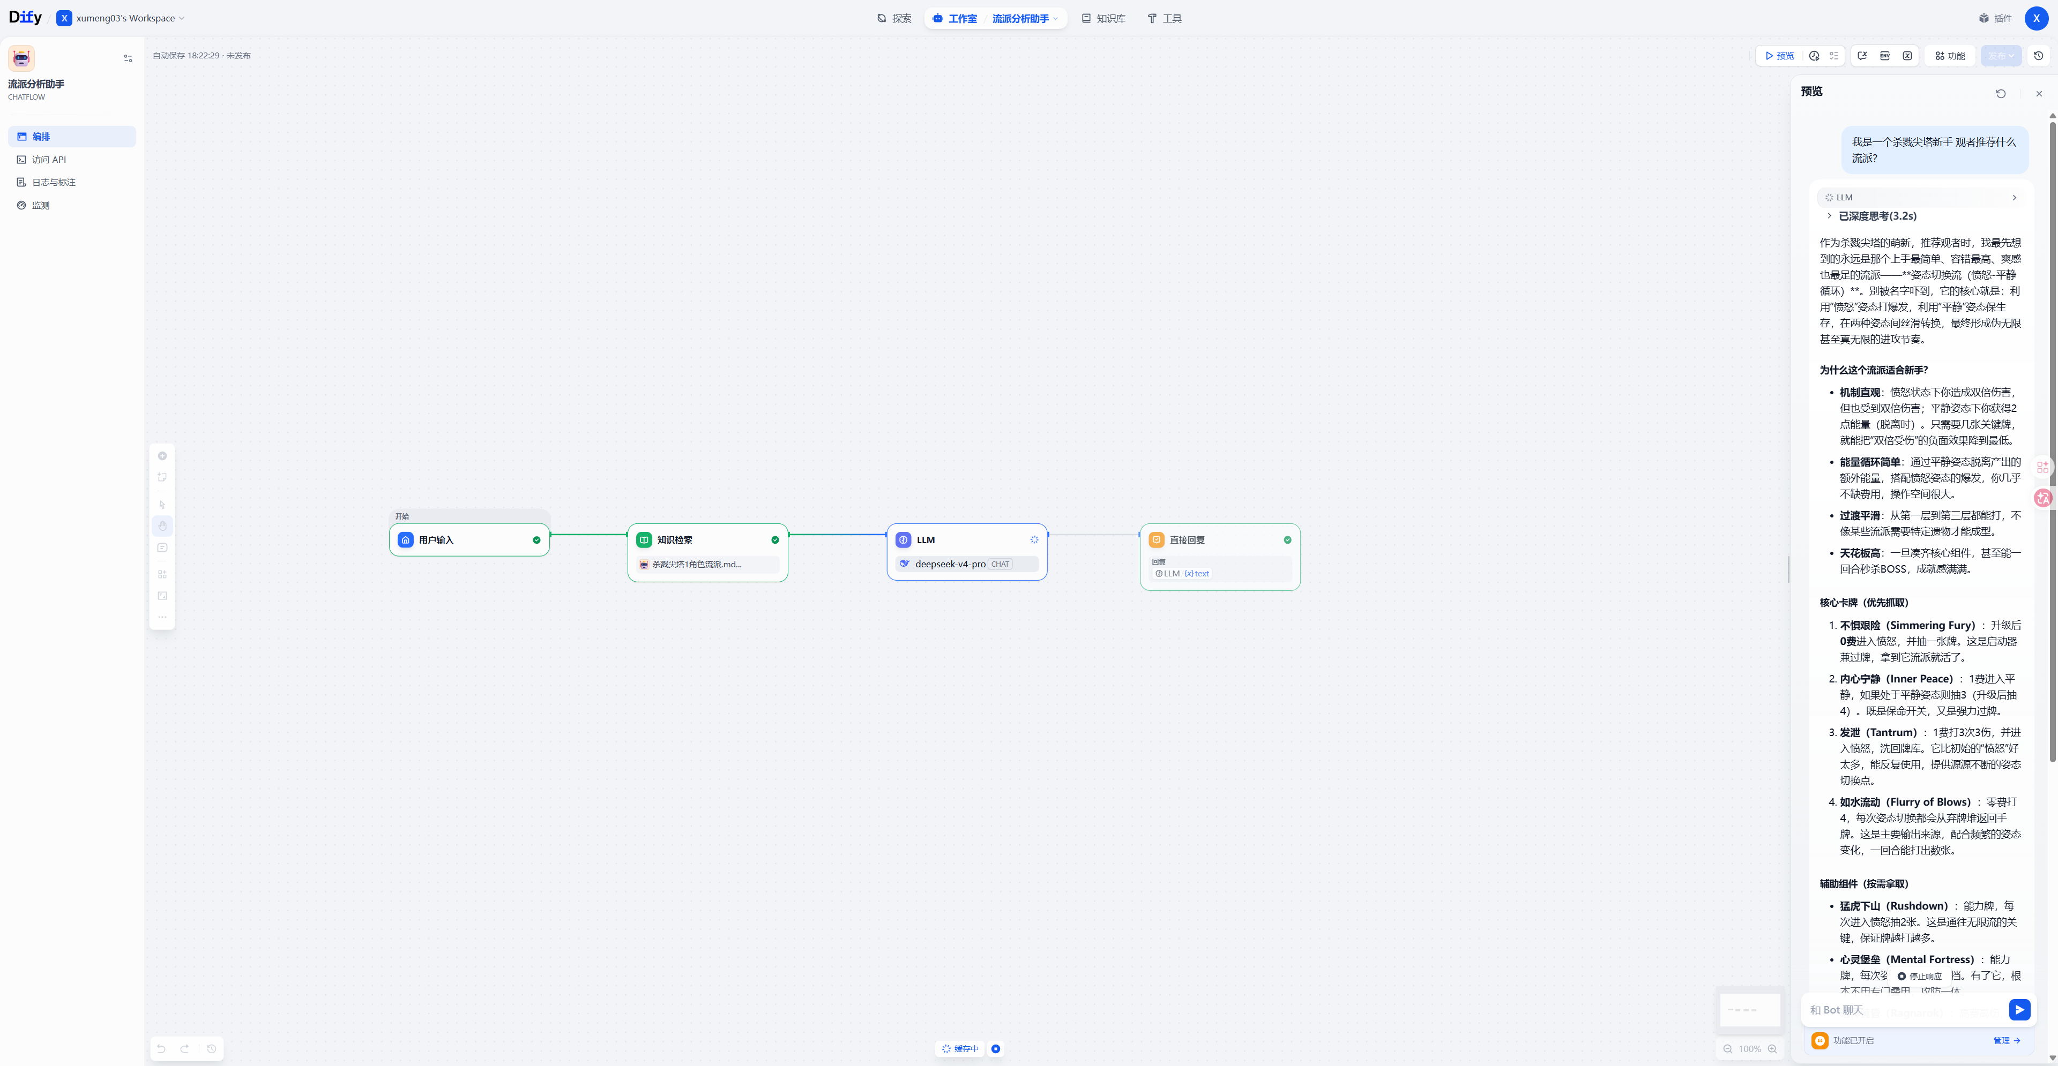Select the LLM node on canvas

pyautogui.click(x=967, y=552)
